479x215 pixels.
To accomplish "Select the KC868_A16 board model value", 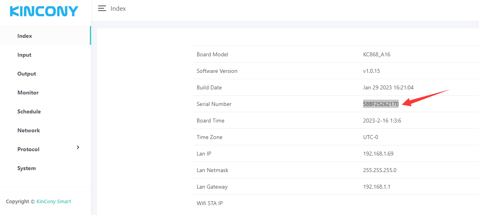I will [x=376, y=54].
